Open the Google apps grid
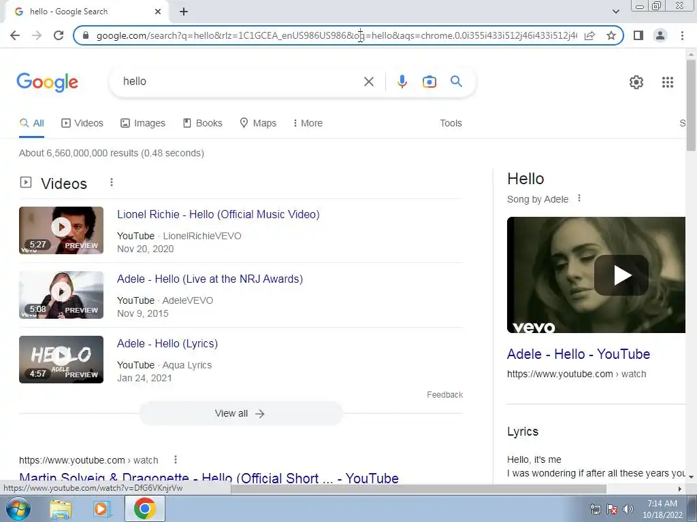The height and width of the screenshot is (522, 697). [x=668, y=82]
